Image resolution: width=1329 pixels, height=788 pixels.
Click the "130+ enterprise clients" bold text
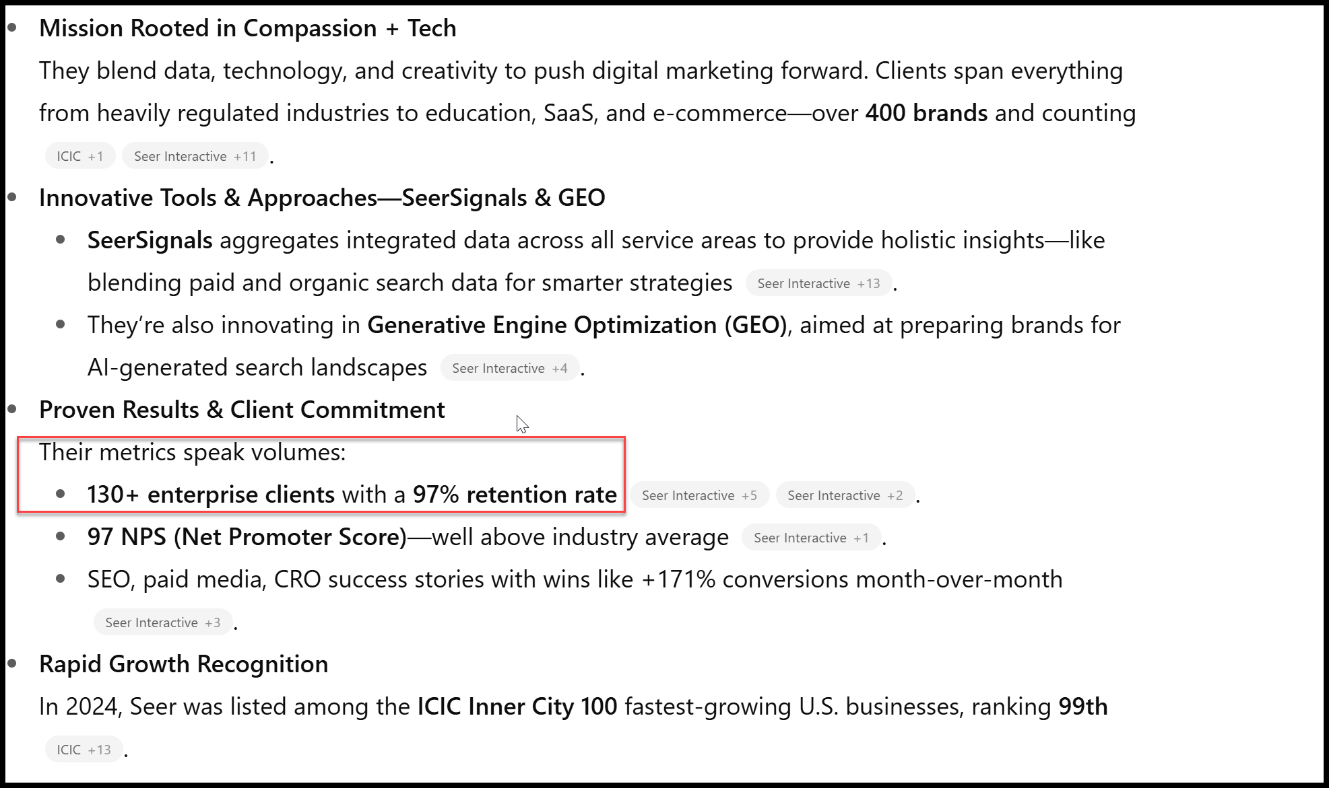(211, 495)
